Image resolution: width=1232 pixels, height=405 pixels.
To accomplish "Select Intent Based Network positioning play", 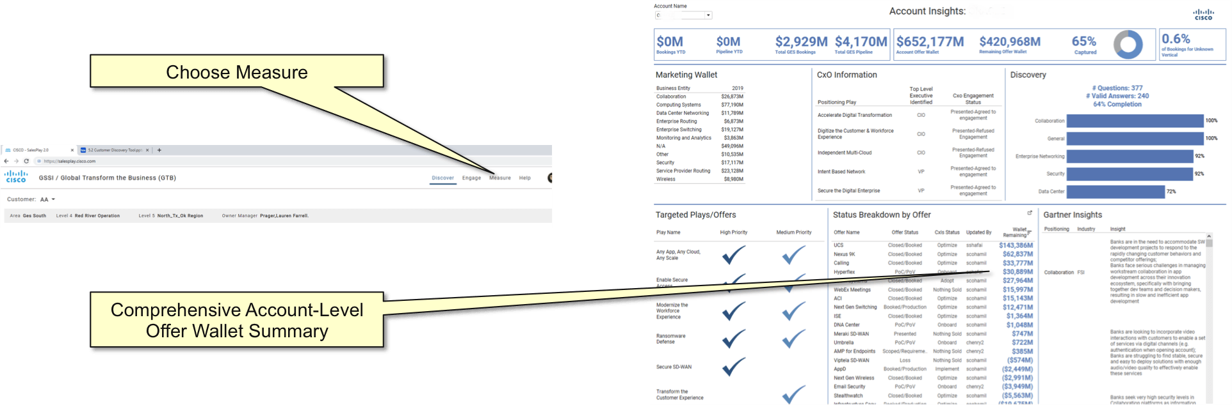I will point(841,172).
